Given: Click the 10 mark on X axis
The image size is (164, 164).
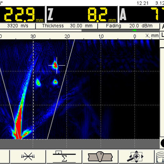Looking at the screenshot, I should [x=101, y=36].
